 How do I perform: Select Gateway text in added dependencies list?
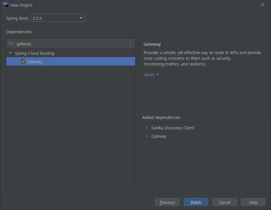point(159,136)
